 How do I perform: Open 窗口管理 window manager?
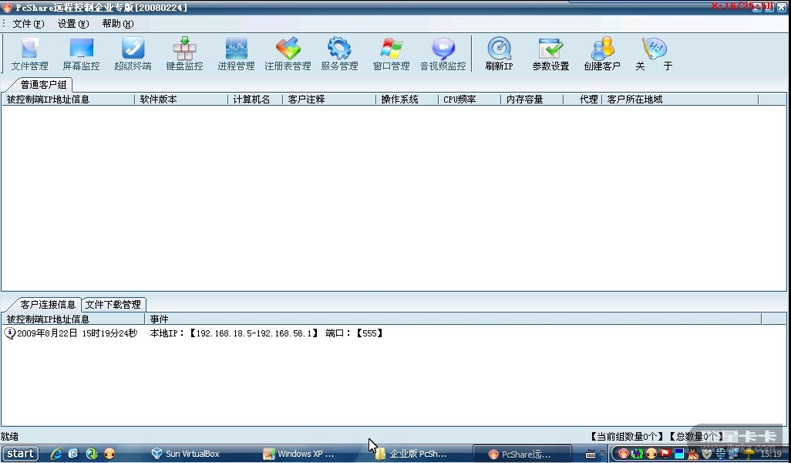coord(391,54)
